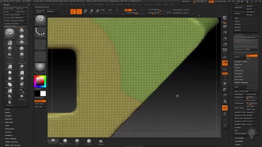The height and width of the screenshot is (147, 262).
Task: Expand the Samples section in Brush palette
Action: tap(8, 116)
